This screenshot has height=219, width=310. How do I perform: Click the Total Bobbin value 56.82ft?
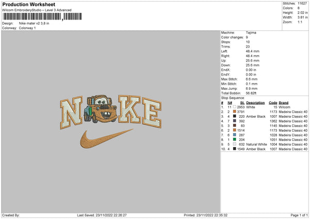point(251,93)
